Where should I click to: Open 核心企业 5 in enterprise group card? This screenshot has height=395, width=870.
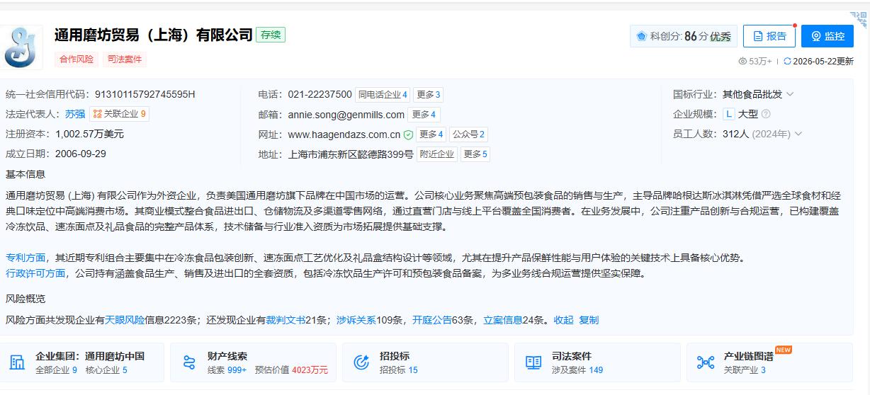[x=106, y=370]
